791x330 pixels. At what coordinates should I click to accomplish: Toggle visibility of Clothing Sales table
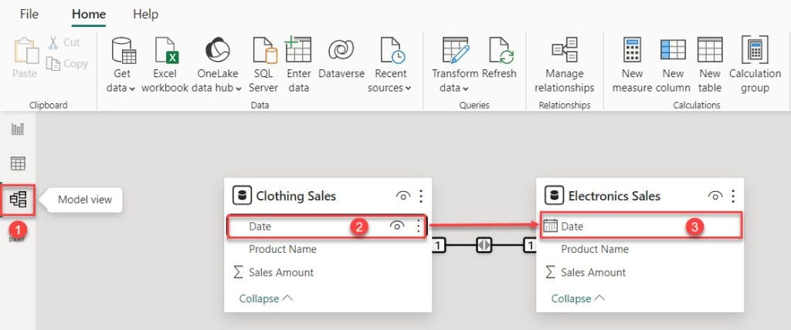(x=403, y=196)
